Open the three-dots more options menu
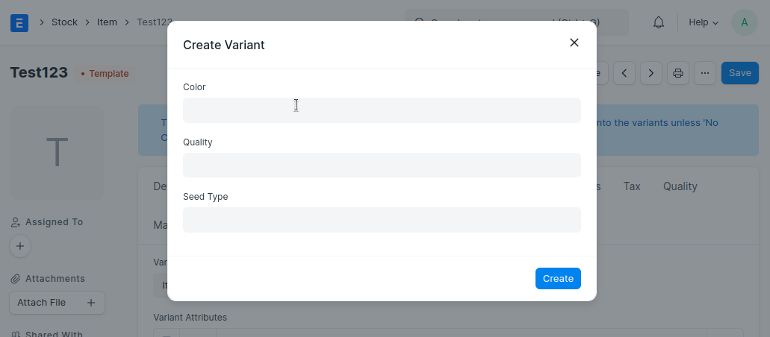770x337 pixels. pyautogui.click(x=705, y=73)
